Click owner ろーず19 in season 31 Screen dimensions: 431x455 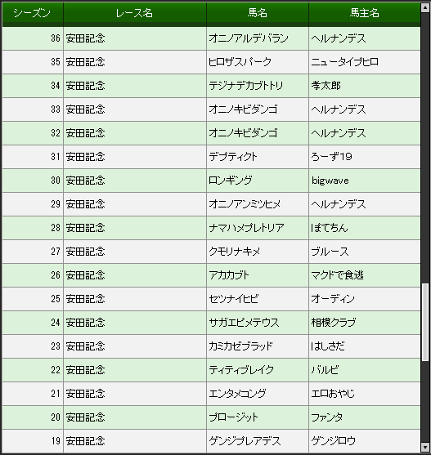[331, 157]
